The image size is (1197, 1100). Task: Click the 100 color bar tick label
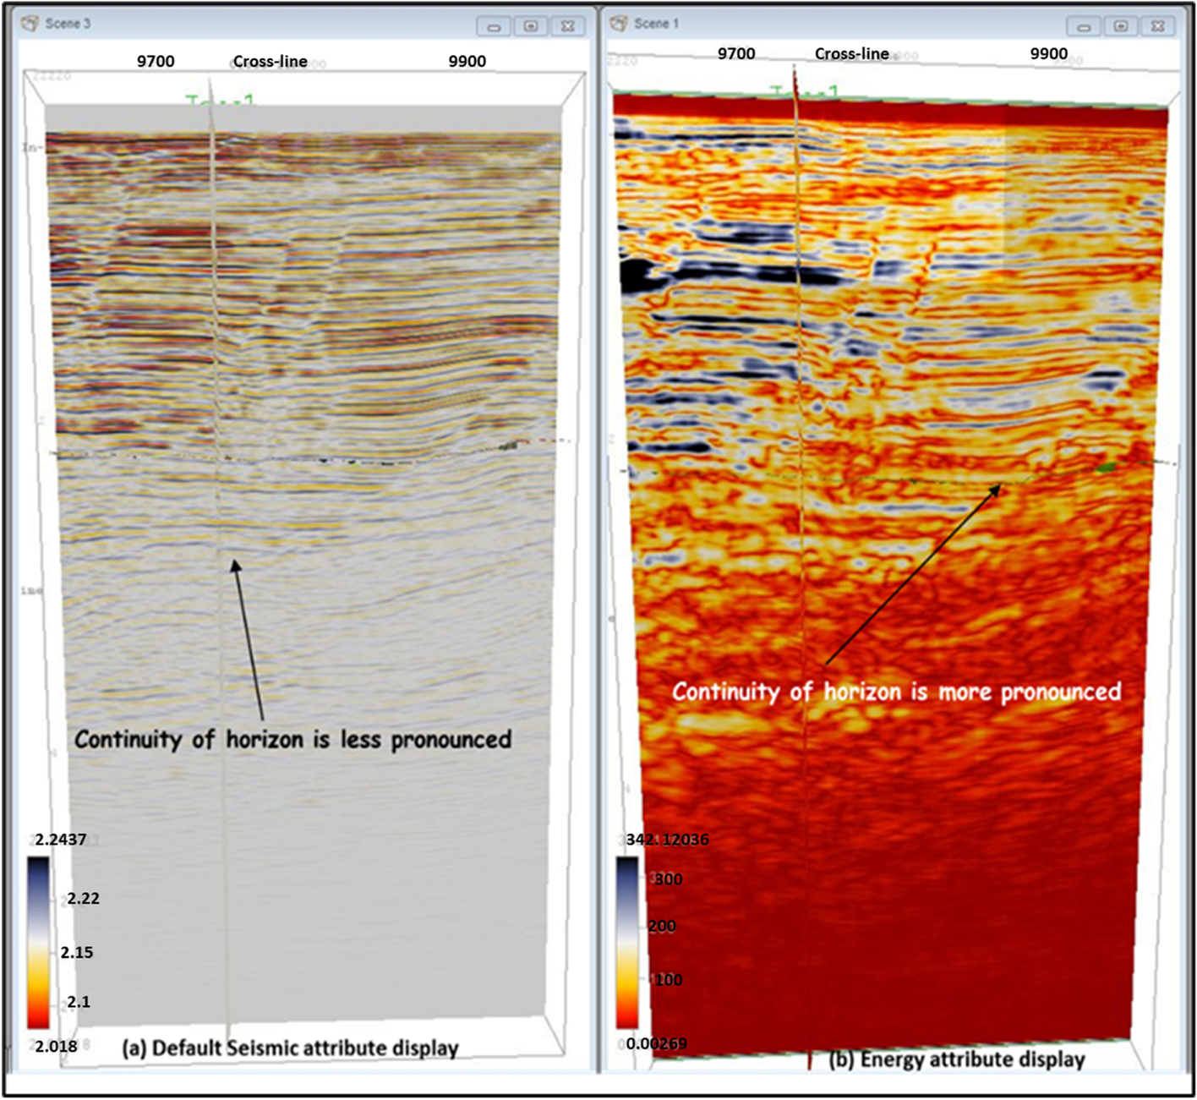[669, 980]
